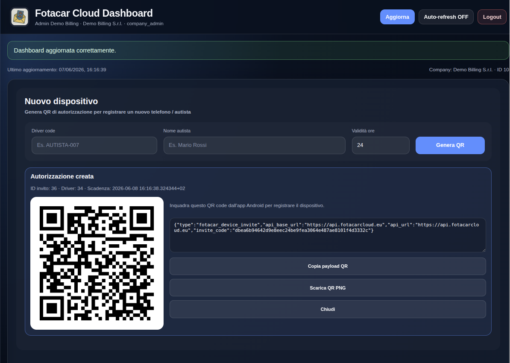This screenshot has height=363, width=510.
Task: Click the generated QR code image
Action: [97, 263]
